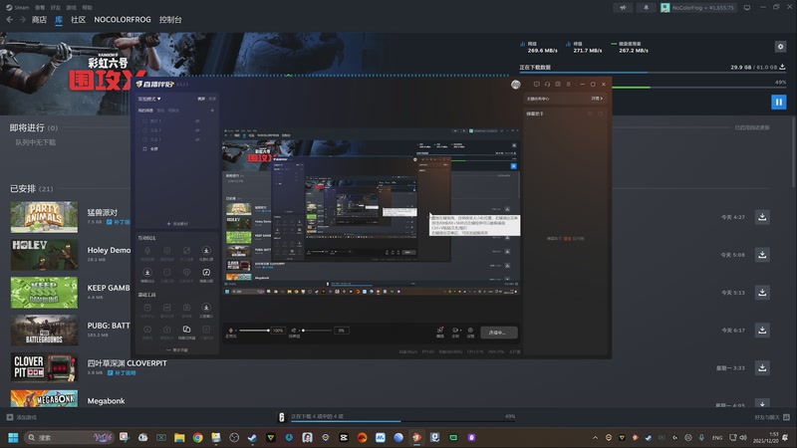Click the Windows taskbar search box
797x448 pixels.
pos(69,437)
